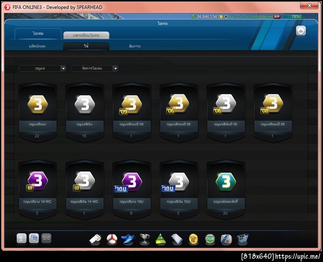This screenshot has width=323, height=262.
Task: Click the home button at top right
Action: [x=301, y=31]
